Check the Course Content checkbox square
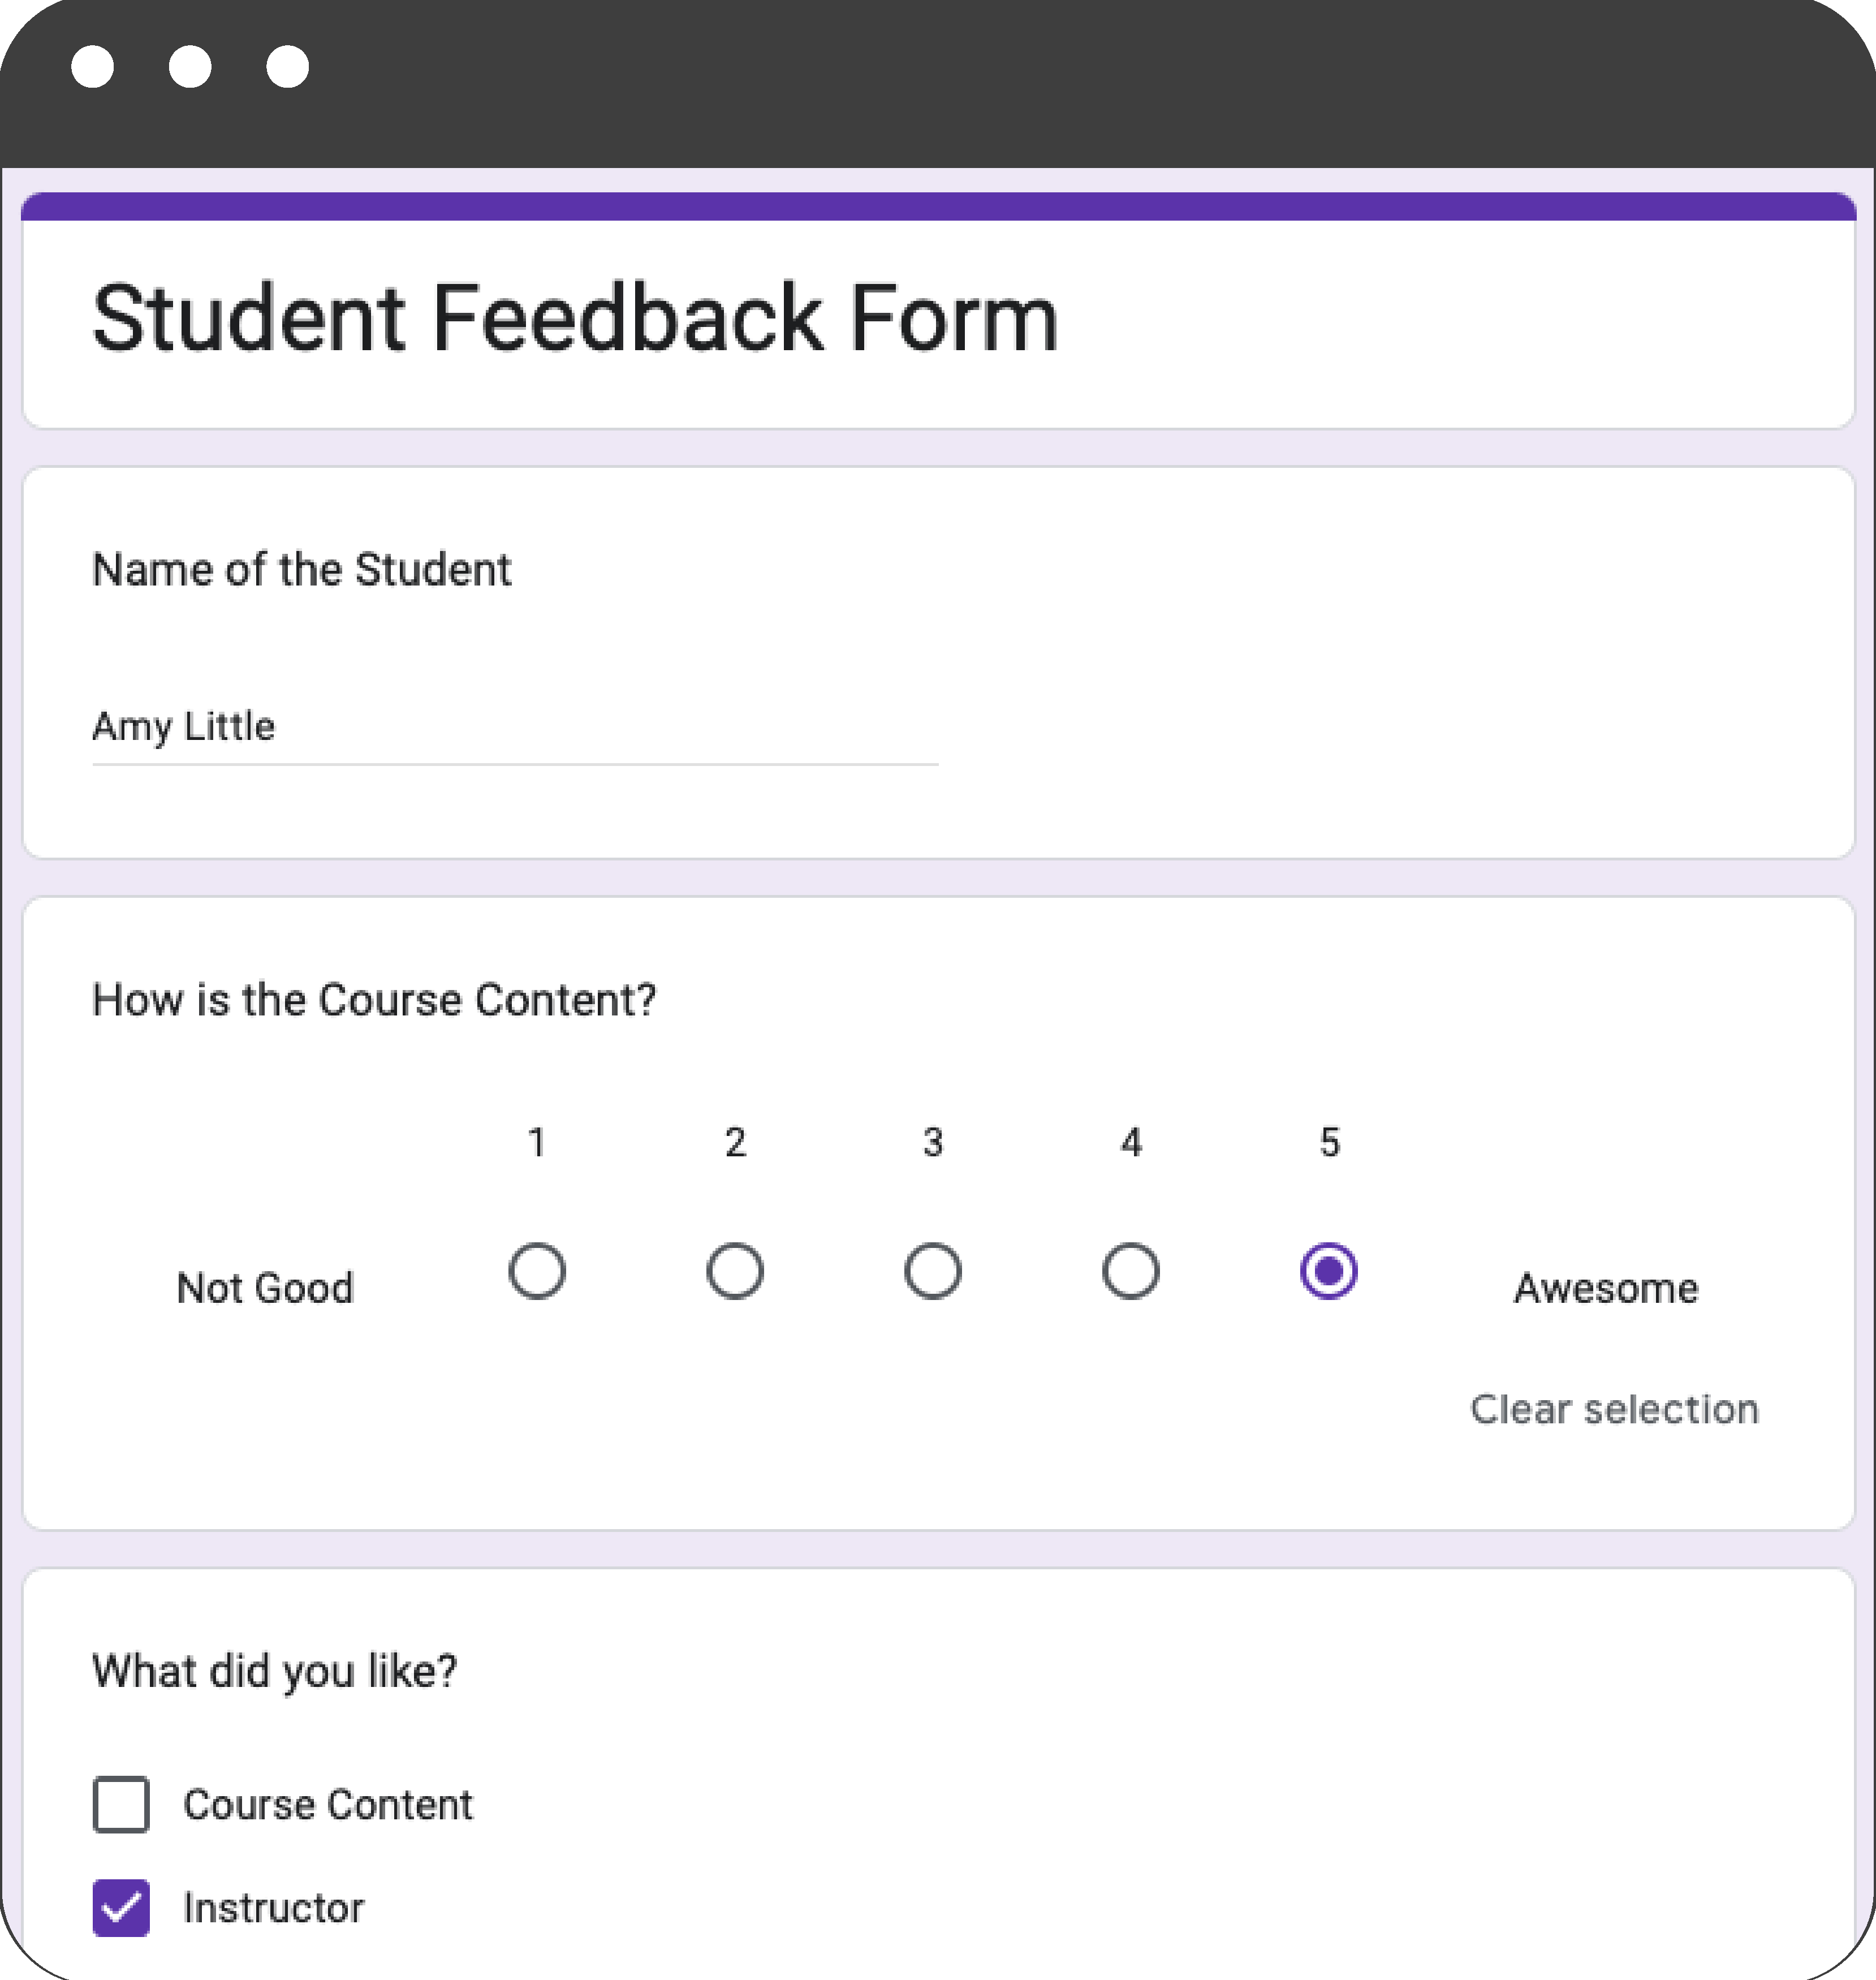The width and height of the screenshot is (1876, 1980). [121, 1805]
